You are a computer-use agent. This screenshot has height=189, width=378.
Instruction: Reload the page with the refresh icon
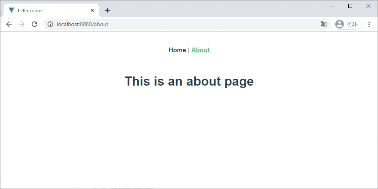coord(34,24)
